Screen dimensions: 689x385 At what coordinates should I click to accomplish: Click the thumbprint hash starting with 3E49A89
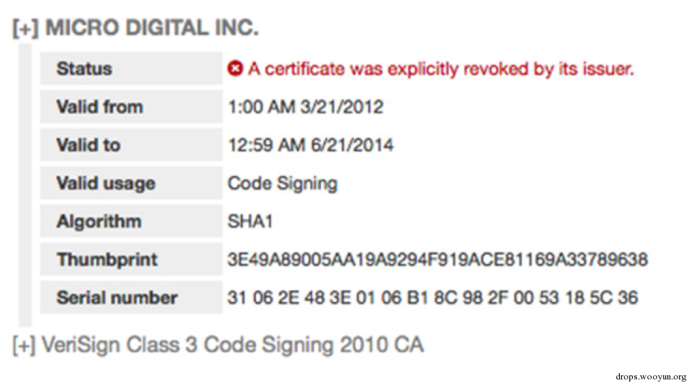click(437, 260)
